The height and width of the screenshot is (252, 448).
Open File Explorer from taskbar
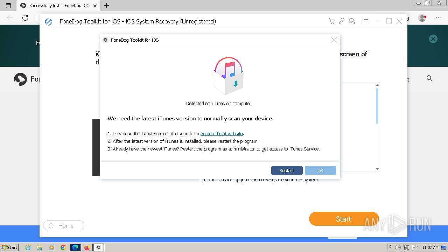(40, 247)
